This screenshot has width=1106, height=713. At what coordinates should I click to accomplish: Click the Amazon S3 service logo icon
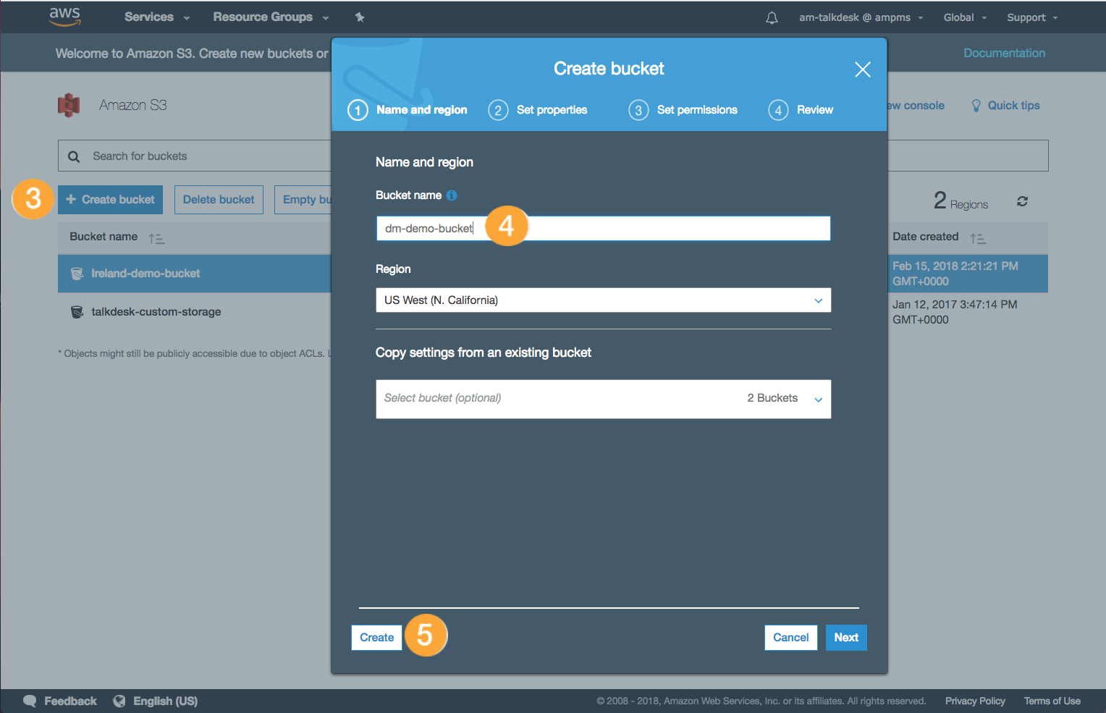coord(69,105)
